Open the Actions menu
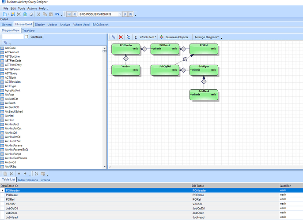The image size is (303, 220). coord(32,8)
